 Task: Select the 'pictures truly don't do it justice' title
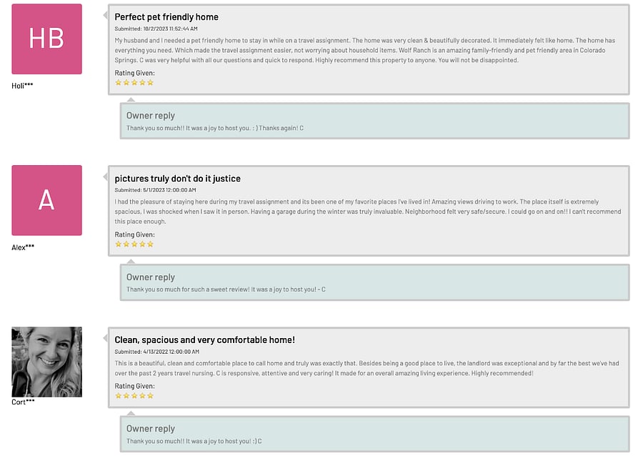(178, 179)
